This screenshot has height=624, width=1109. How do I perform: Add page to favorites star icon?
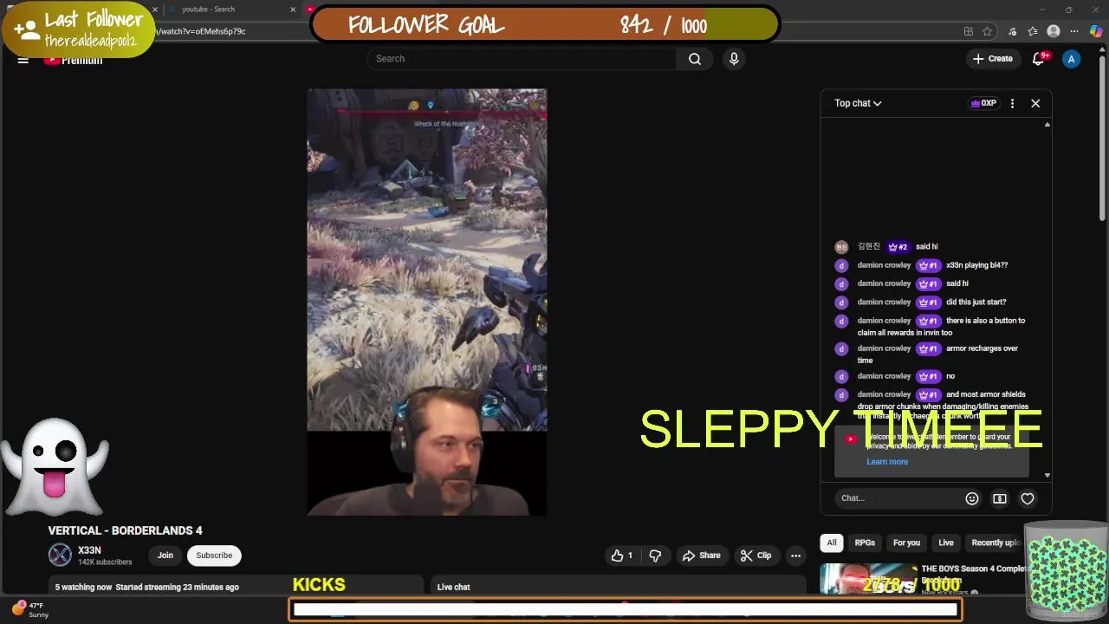point(988,31)
